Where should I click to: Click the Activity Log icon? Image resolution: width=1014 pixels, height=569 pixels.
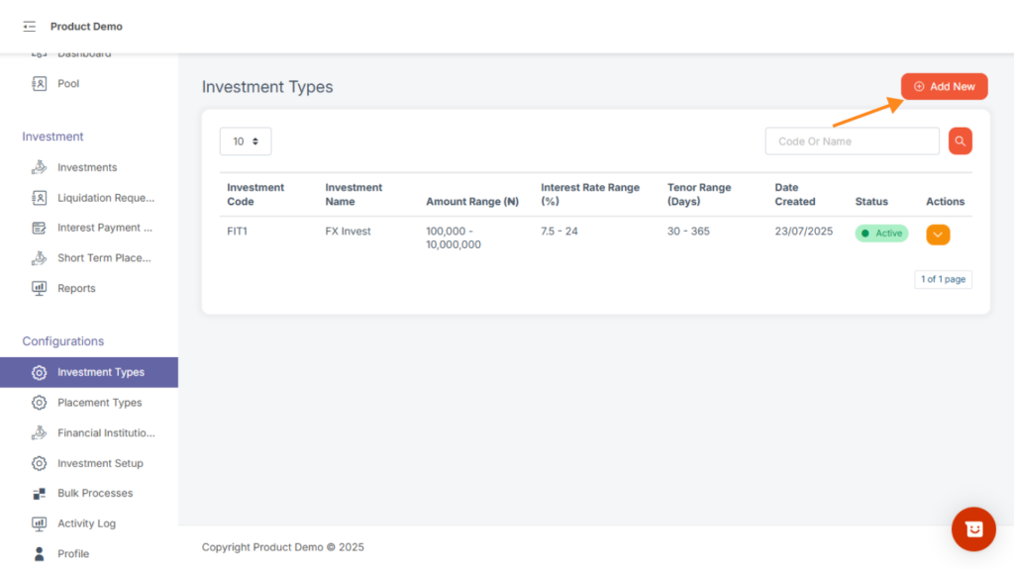pyautogui.click(x=40, y=523)
